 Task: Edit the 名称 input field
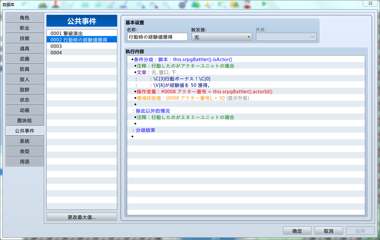157,37
